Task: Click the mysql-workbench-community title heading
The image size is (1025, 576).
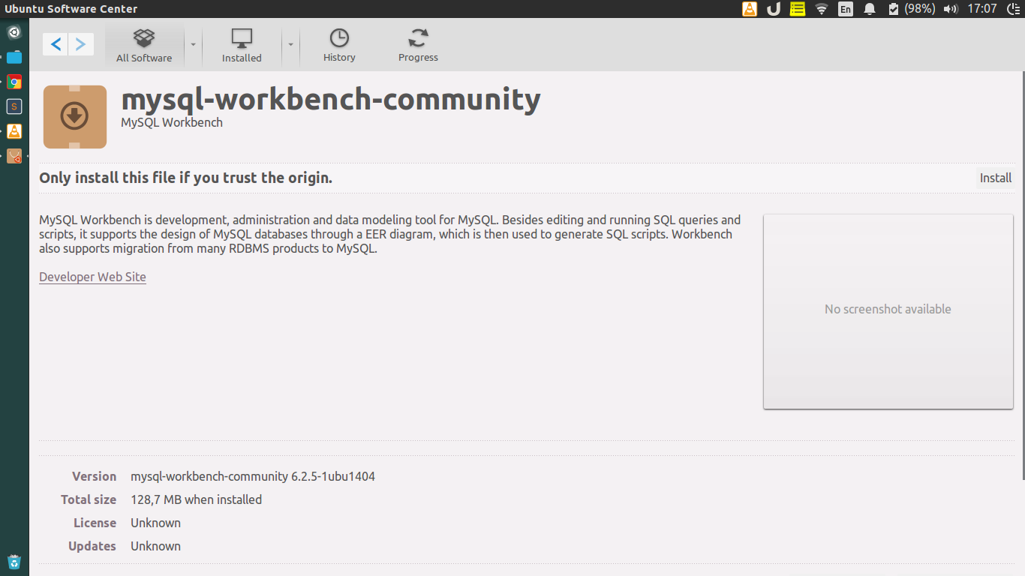Action: click(x=331, y=100)
